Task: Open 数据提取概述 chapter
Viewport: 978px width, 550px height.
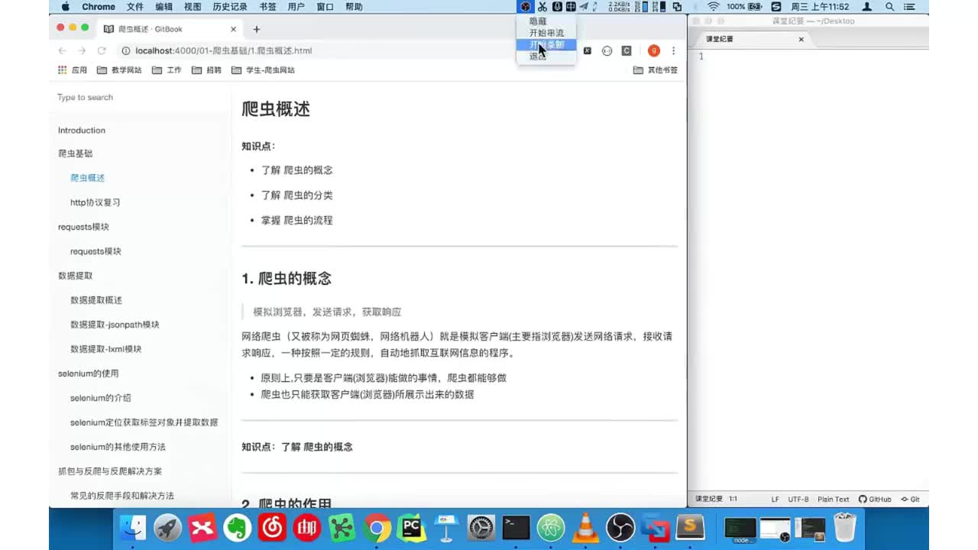Action: pos(96,300)
